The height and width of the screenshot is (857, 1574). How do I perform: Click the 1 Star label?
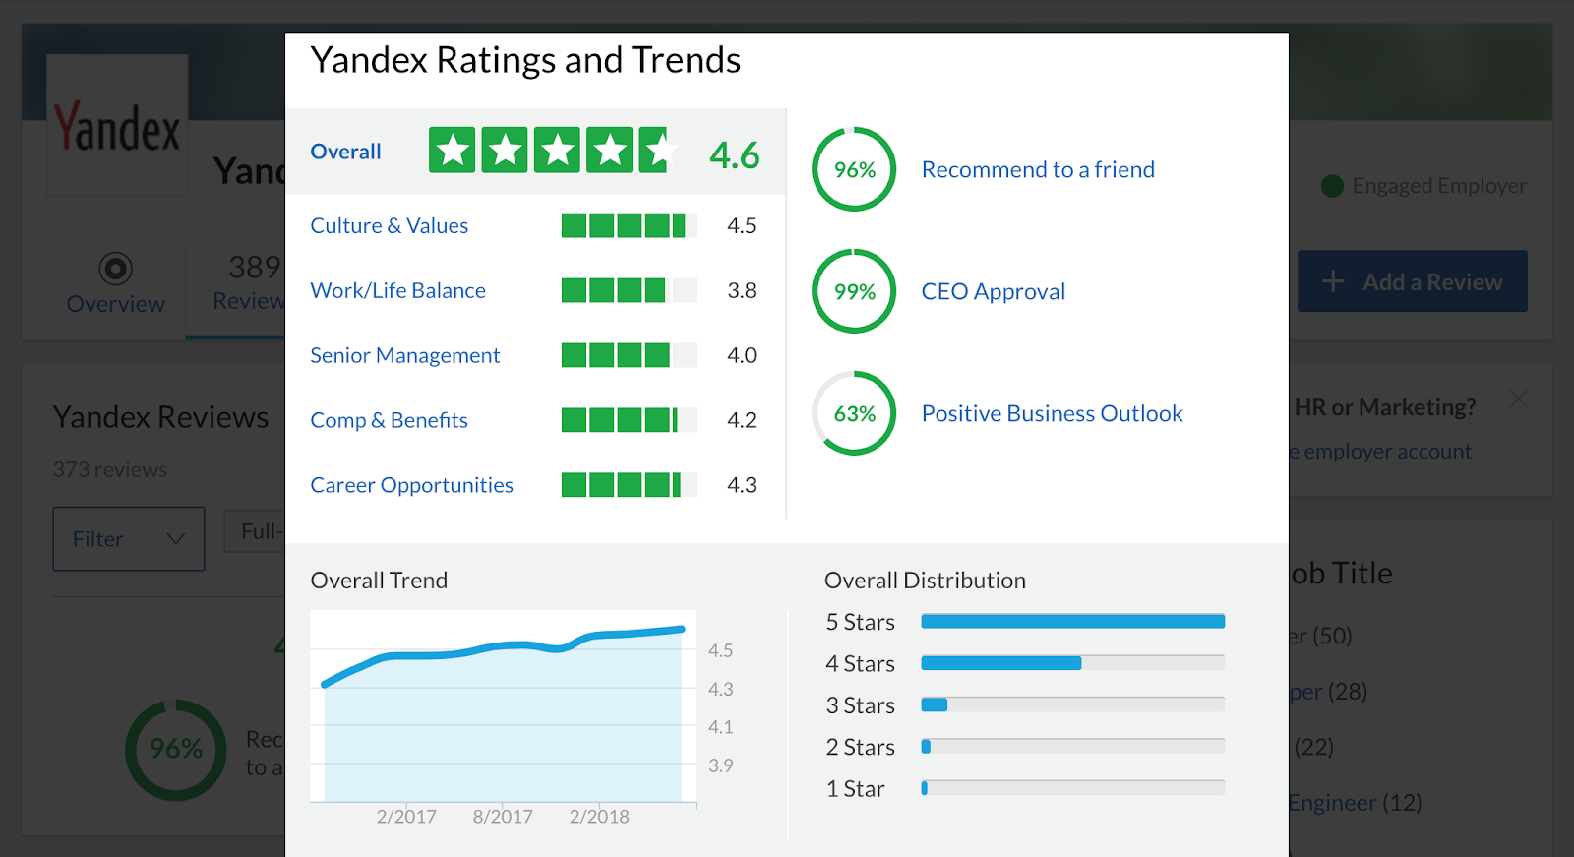[x=855, y=789]
